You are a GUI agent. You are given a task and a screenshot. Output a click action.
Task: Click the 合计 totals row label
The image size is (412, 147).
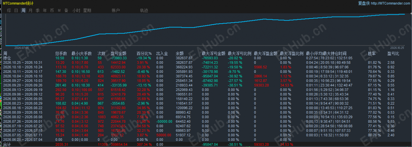click(7, 144)
